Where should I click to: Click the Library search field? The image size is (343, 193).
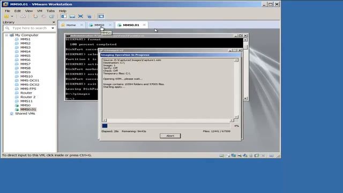29,28
